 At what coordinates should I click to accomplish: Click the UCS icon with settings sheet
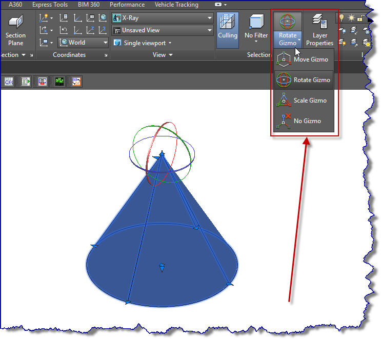pyautogui.click(x=64, y=18)
